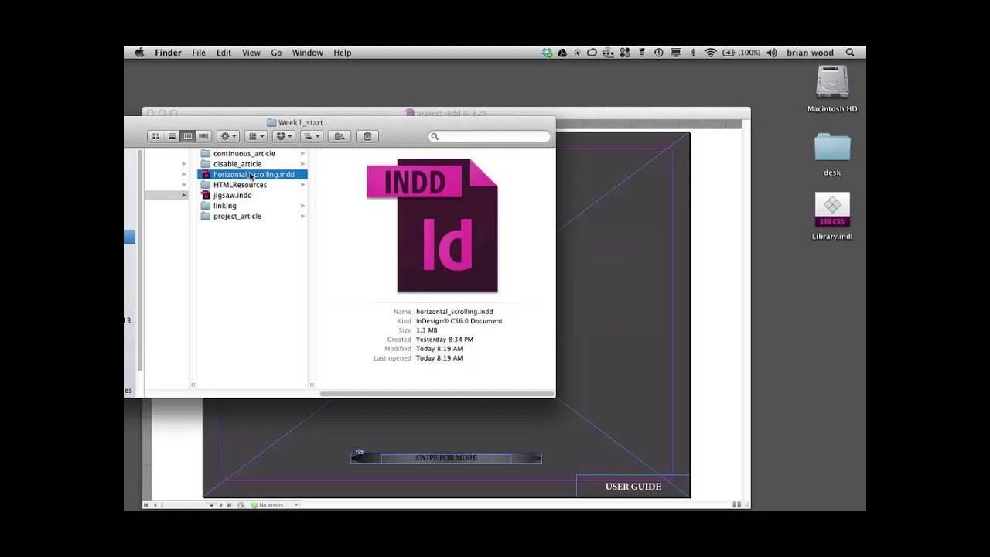Open the lines dropdown next to the Dropbox button
The height and width of the screenshot is (557, 990).
(311, 136)
